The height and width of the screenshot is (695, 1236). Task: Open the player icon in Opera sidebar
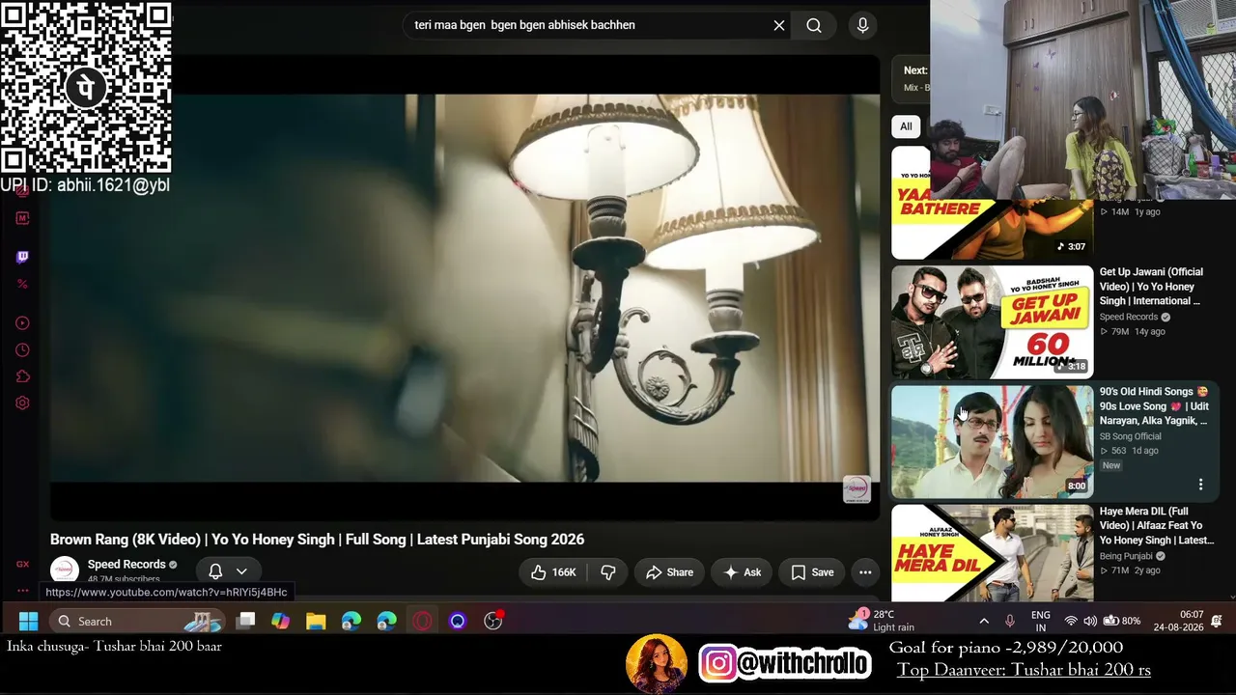22,323
